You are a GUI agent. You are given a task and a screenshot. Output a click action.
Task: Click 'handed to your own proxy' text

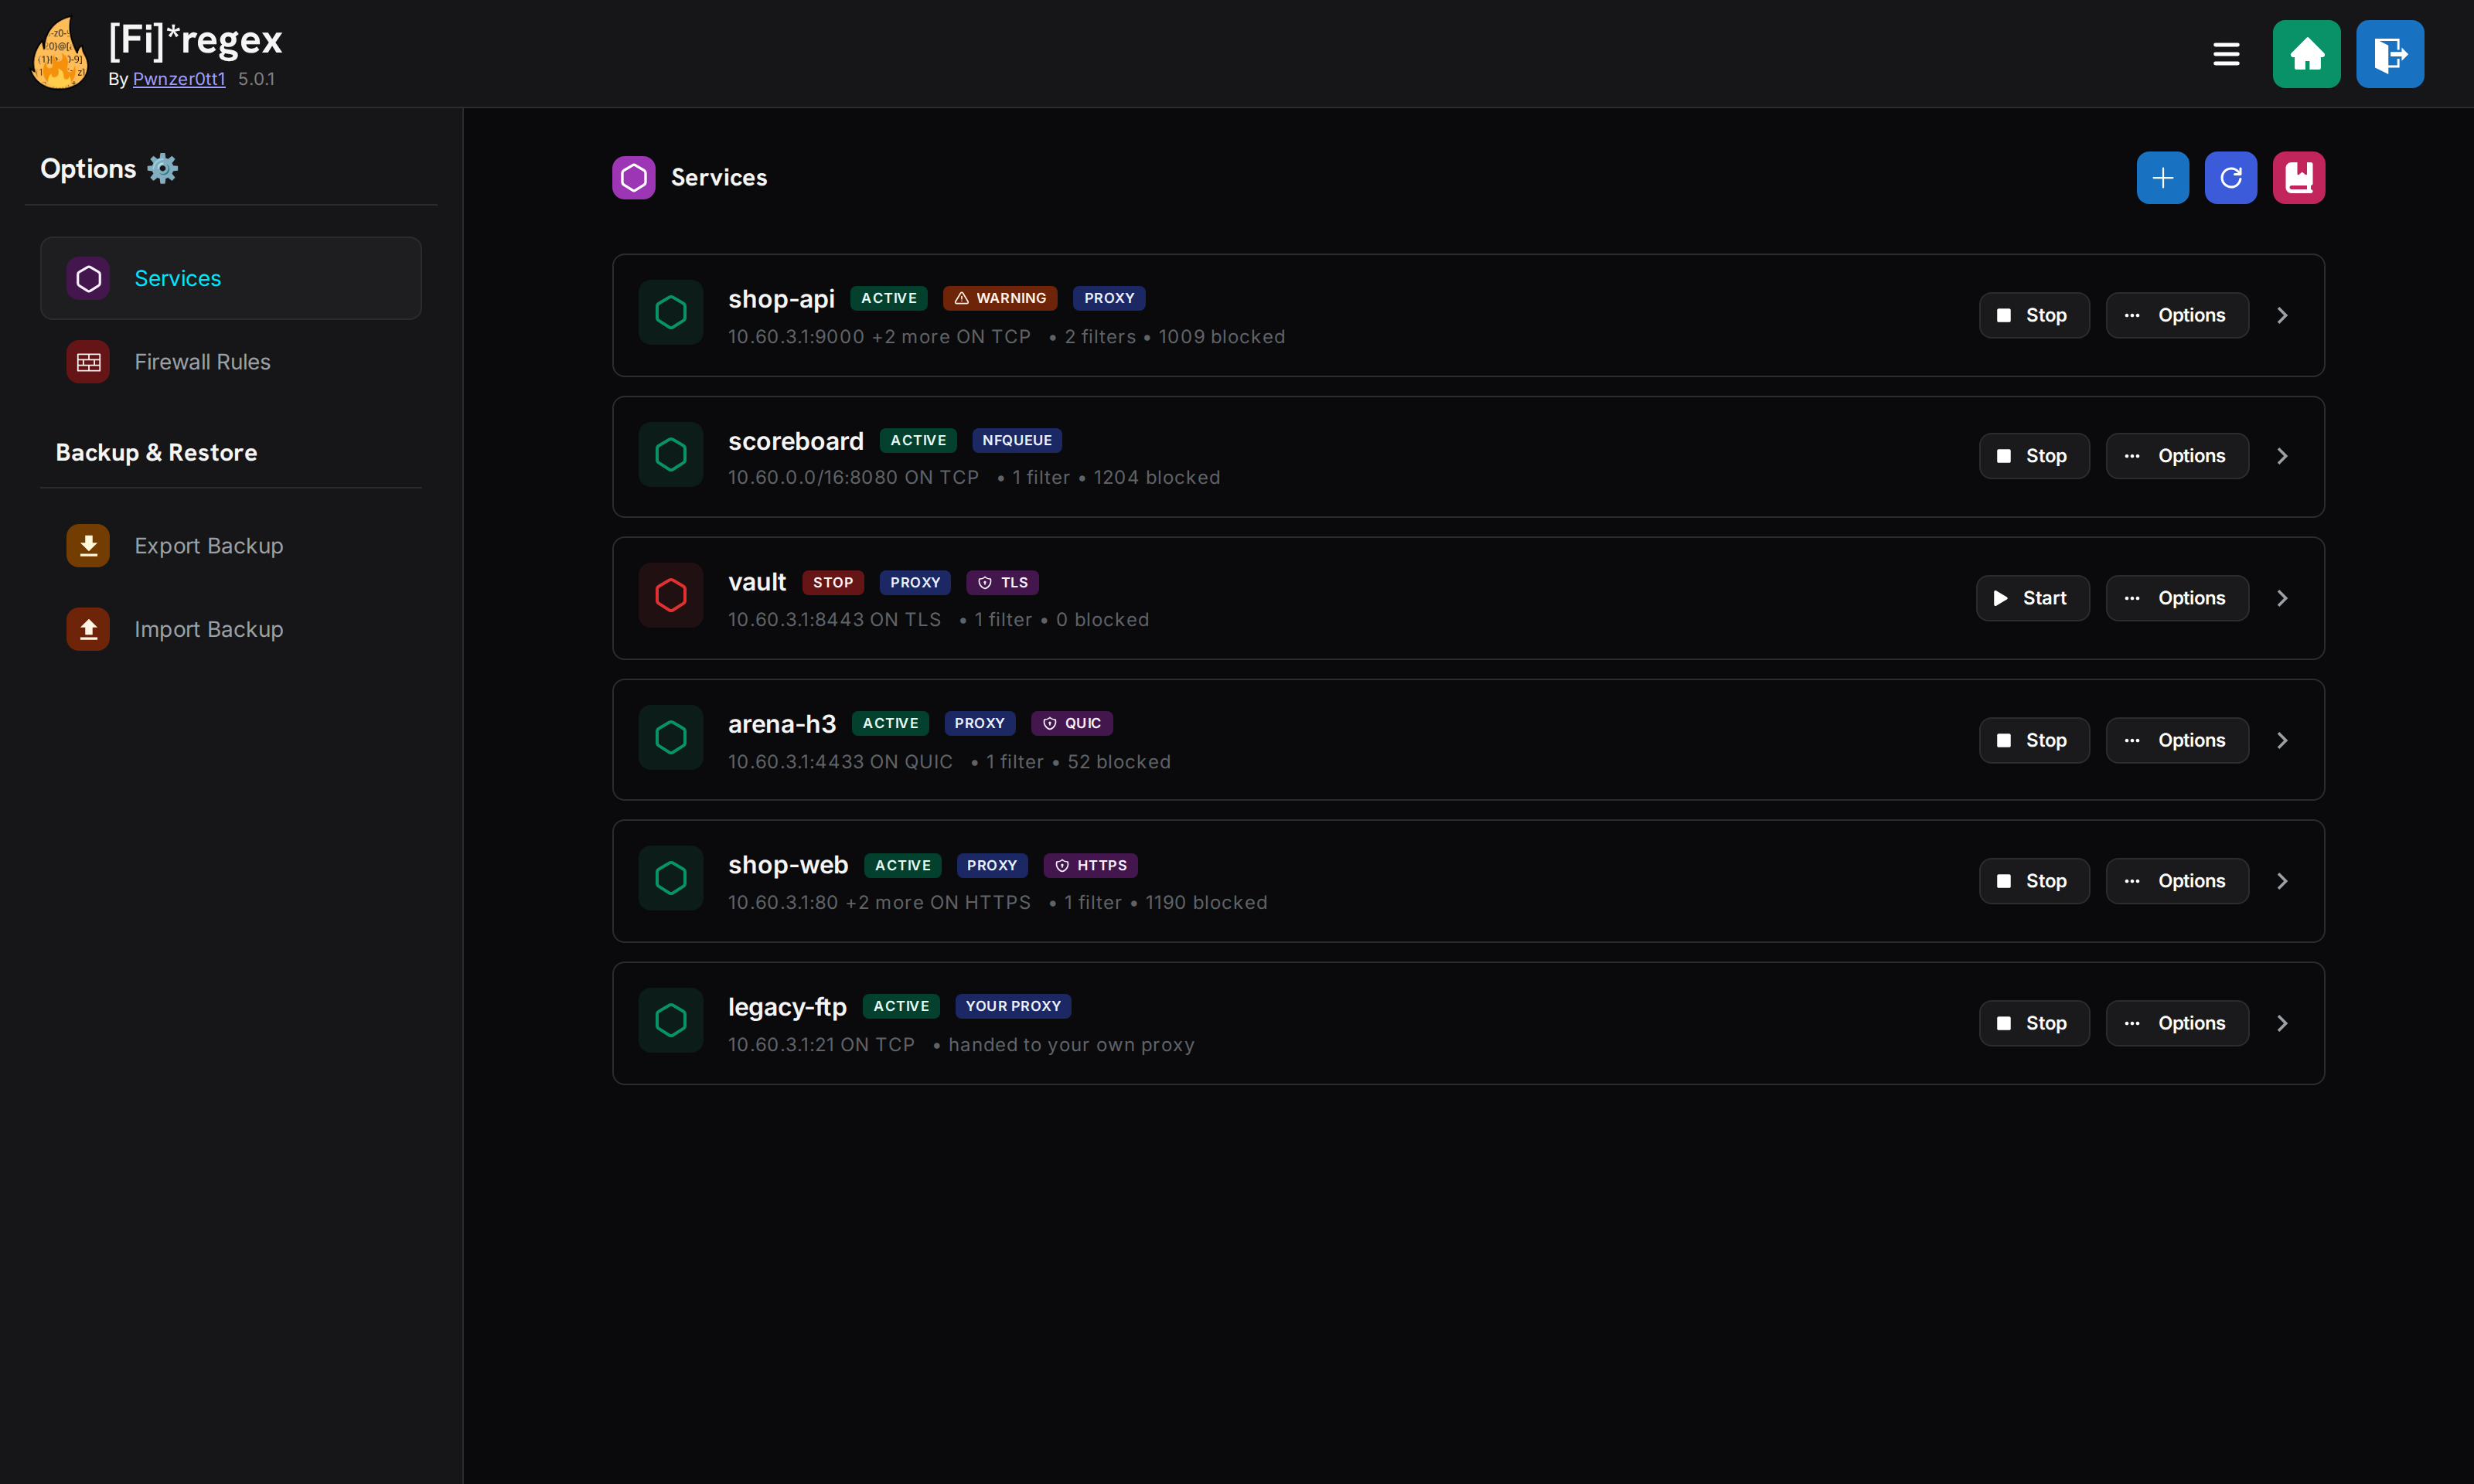point(1071,1045)
